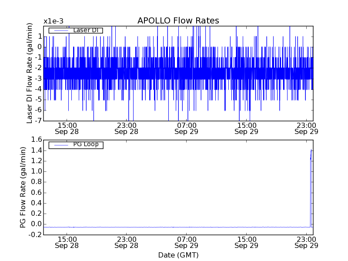The image size is (348, 261).
Task: Click the -2 tick on Laser DI axis
Action: point(39,68)
